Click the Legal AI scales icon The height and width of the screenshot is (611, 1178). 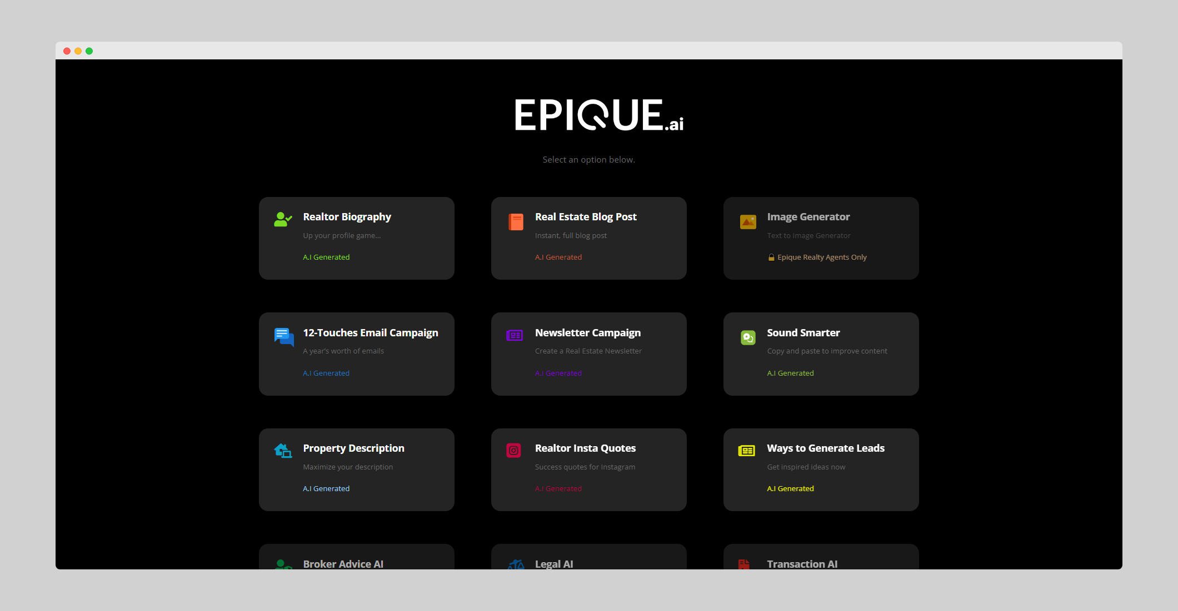pos(516,564)
